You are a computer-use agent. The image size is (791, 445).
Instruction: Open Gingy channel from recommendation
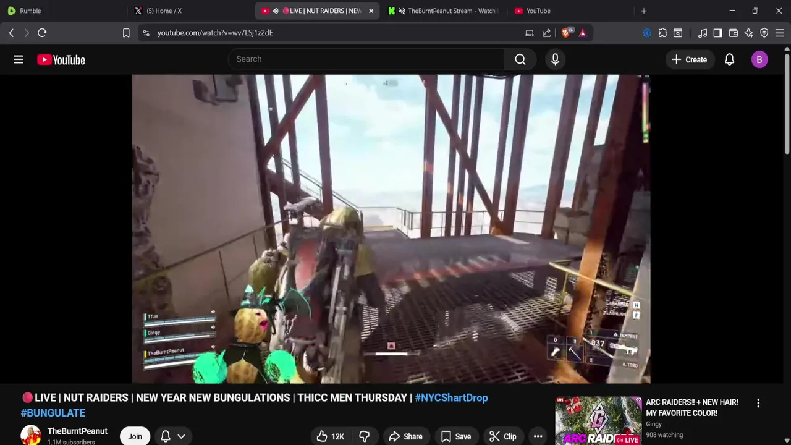coord(654,424)
